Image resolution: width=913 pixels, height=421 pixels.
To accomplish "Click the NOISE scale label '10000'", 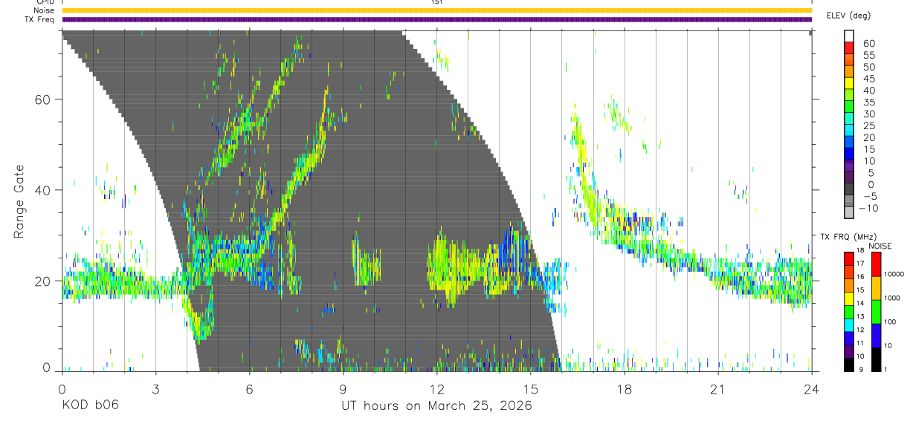I will 894,274.
